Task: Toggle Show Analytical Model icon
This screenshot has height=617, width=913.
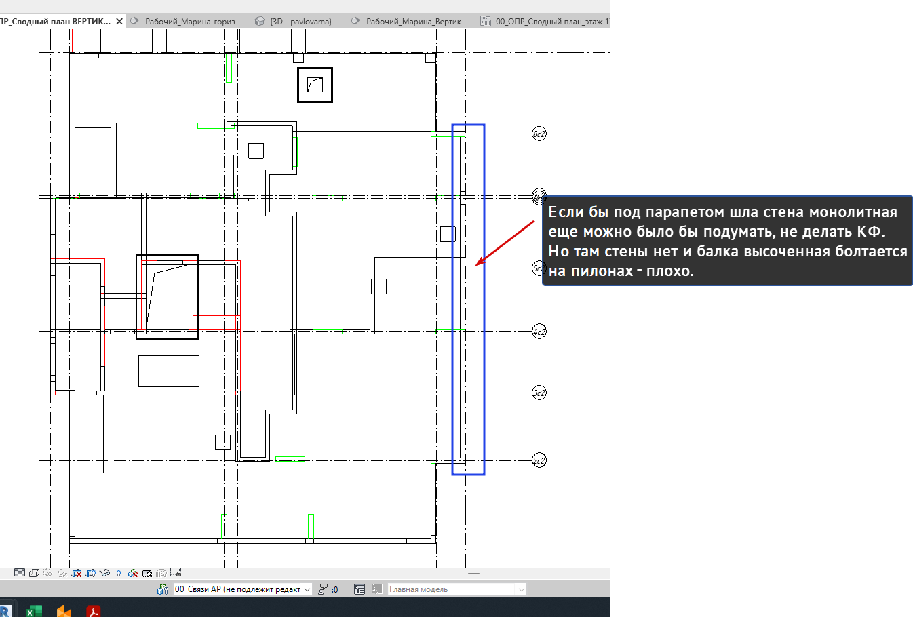Action: pyautogui.click(x=161, y=573)
